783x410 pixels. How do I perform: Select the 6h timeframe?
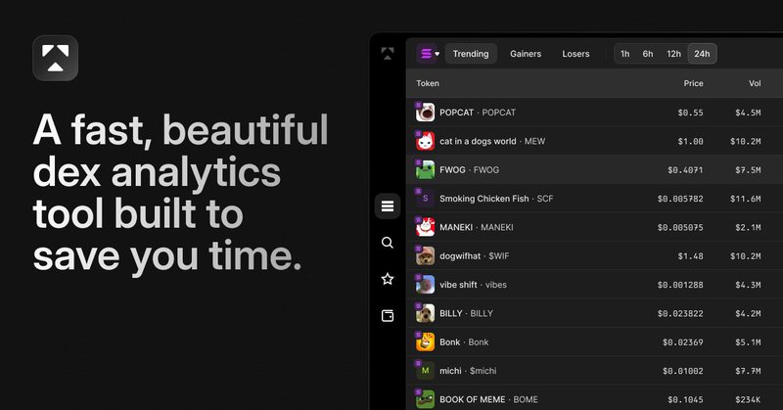[x=648, y=54]
